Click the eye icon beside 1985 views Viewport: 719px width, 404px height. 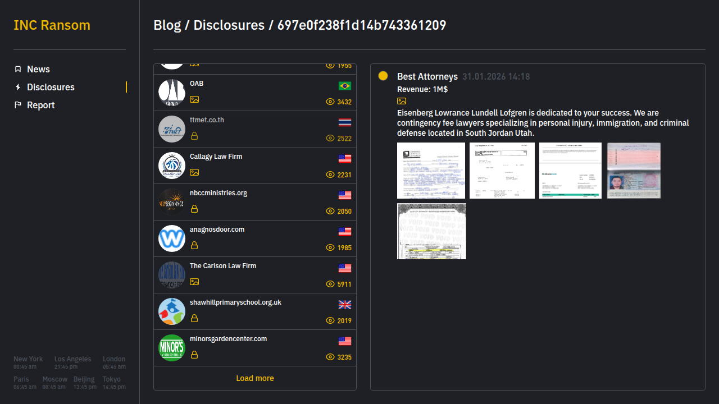point(330,248)
